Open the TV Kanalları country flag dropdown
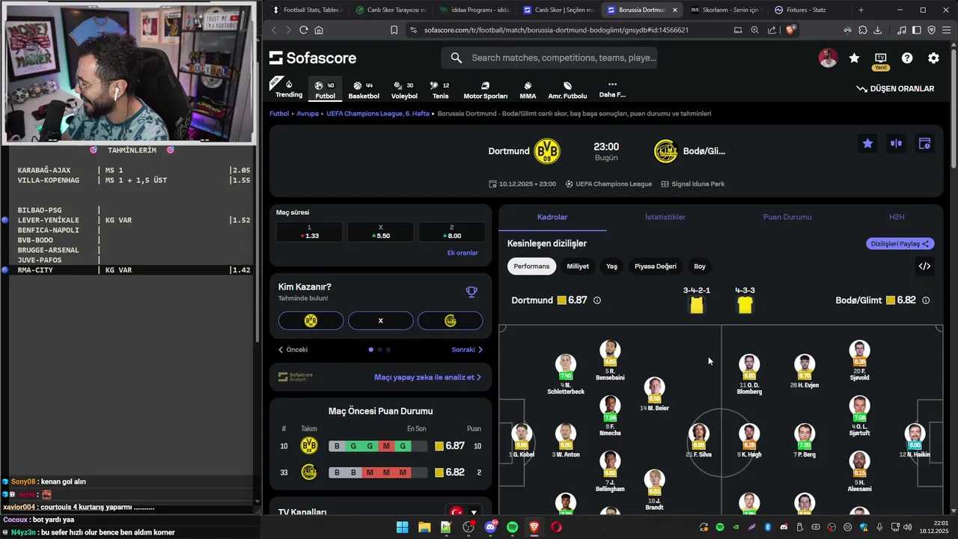 pos(463,512)
